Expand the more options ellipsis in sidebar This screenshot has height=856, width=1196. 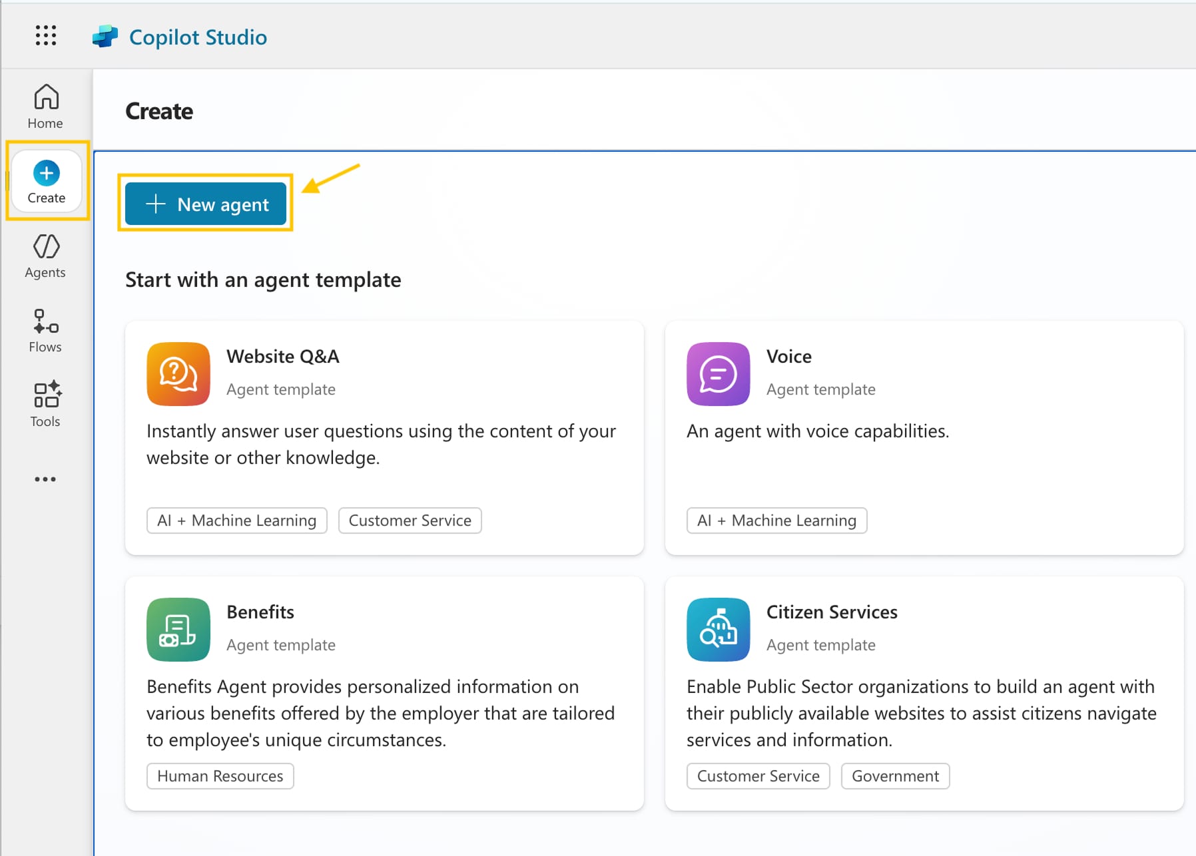click(x=45, y=479)
